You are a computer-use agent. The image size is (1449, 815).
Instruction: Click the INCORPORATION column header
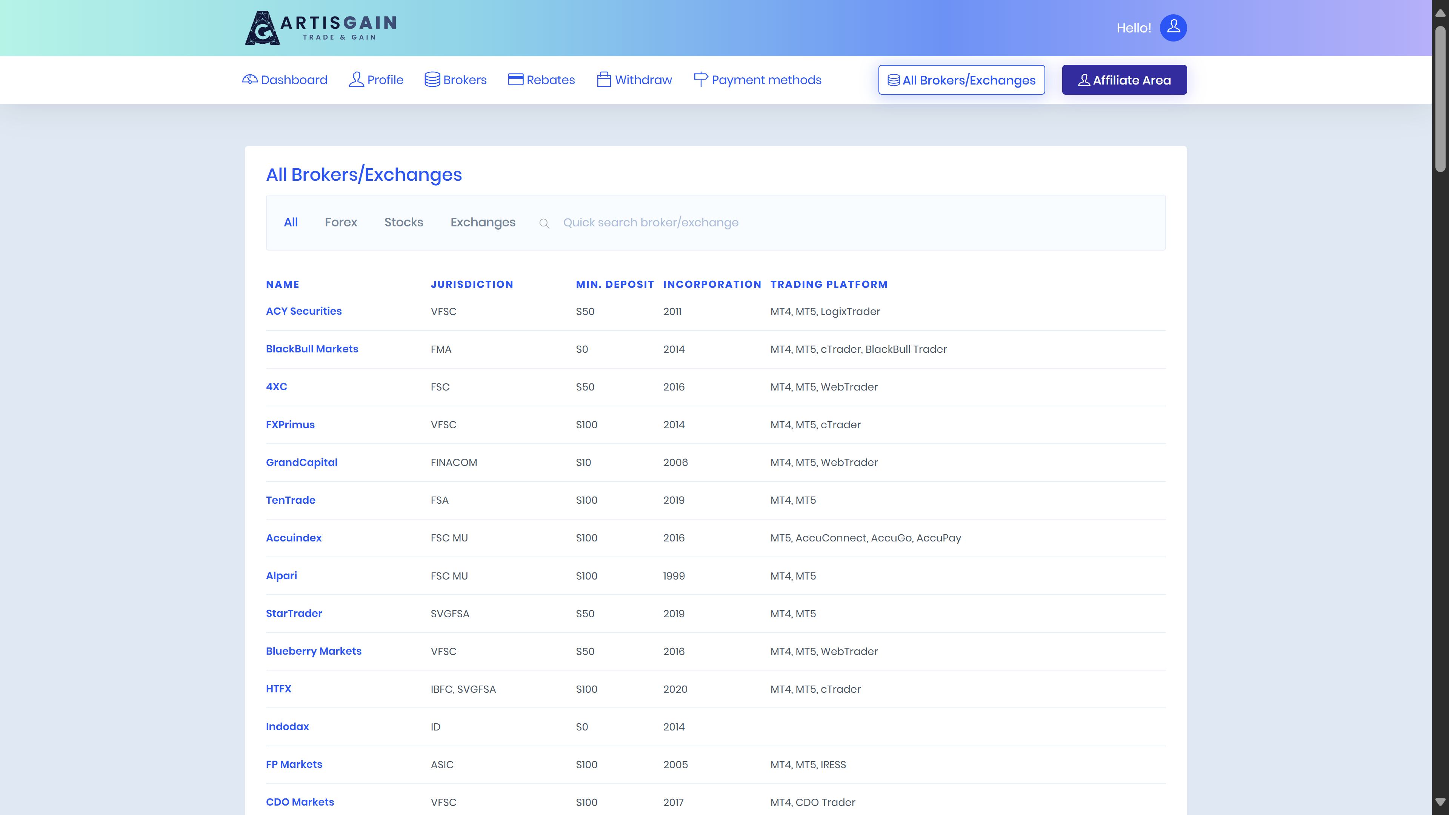(712, 284)
